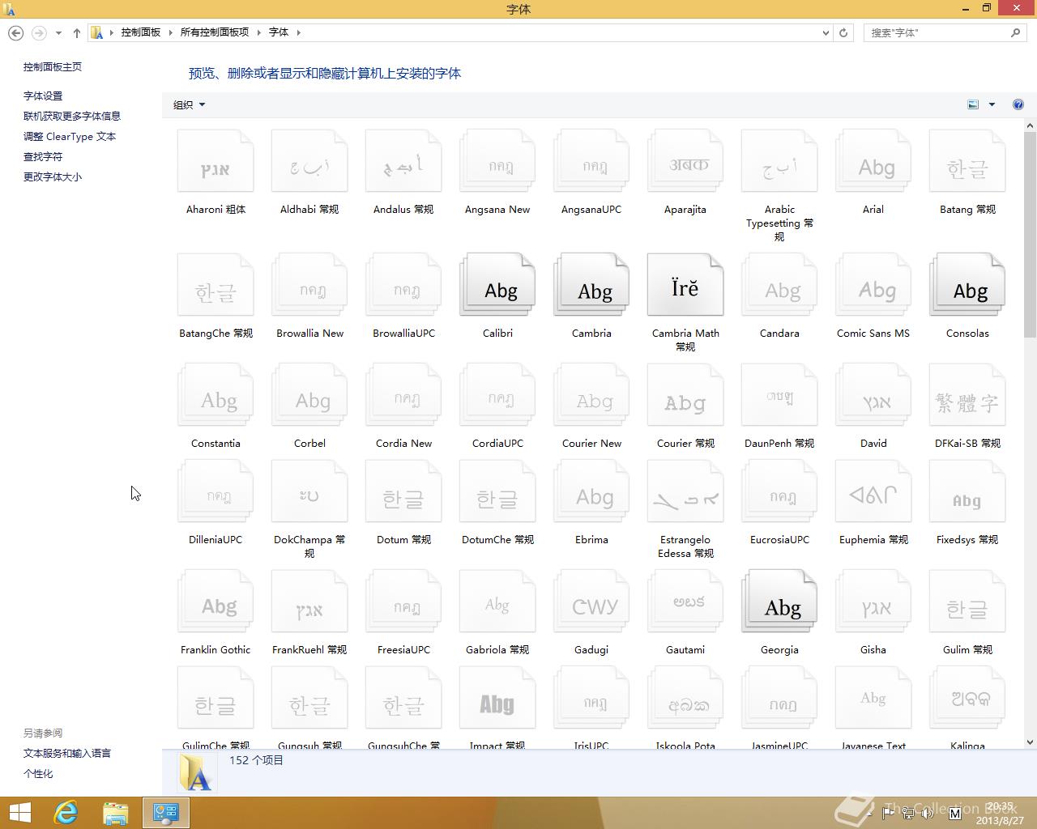The image size is (1037, 829).
Task: Select the Constantia font icon
Action: tap(216, 395)
